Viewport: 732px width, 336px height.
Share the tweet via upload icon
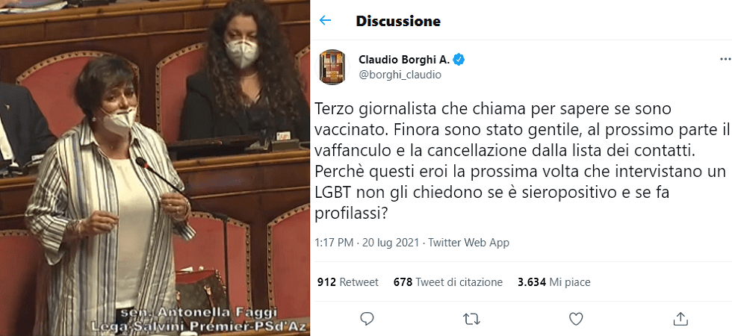(680, 318)
